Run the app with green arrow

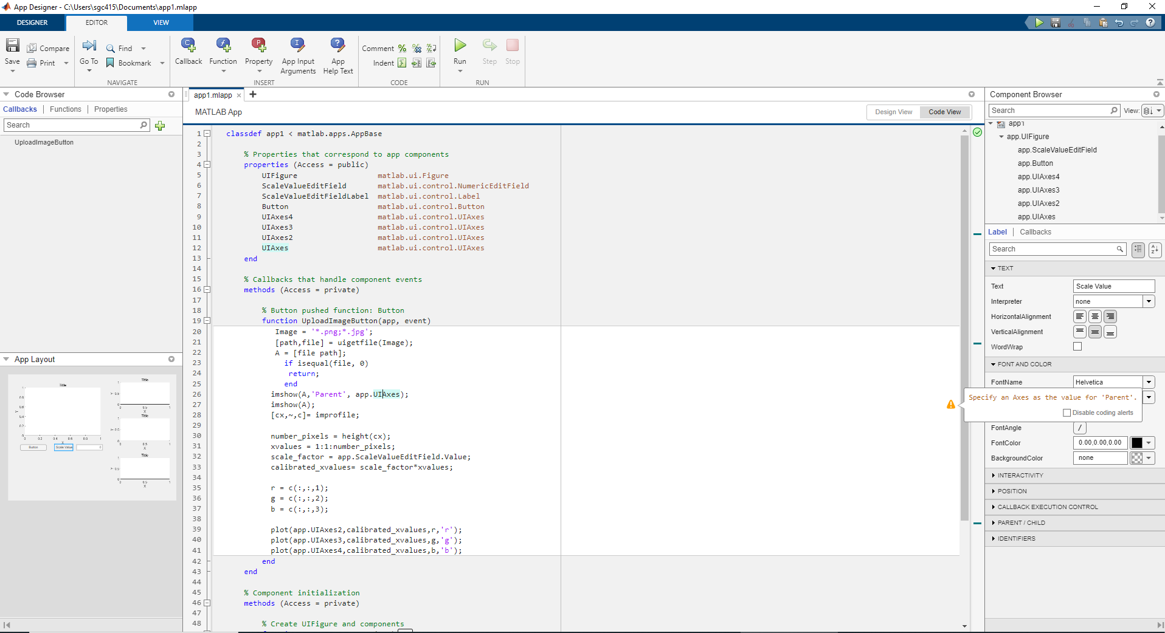pyautogui.click(x=460, y=46)
